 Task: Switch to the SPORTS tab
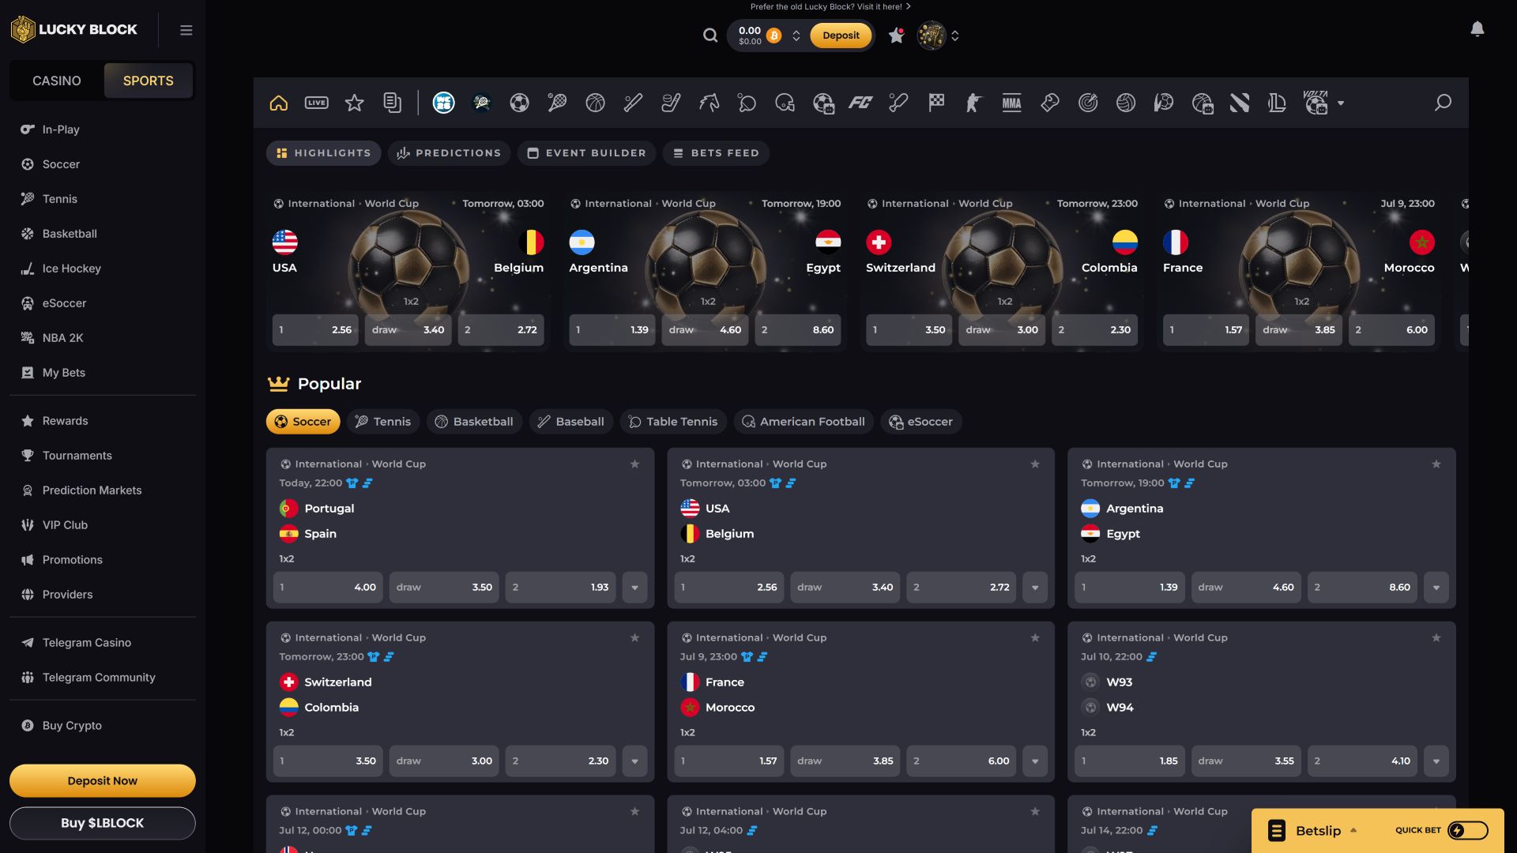coord(149,81)
